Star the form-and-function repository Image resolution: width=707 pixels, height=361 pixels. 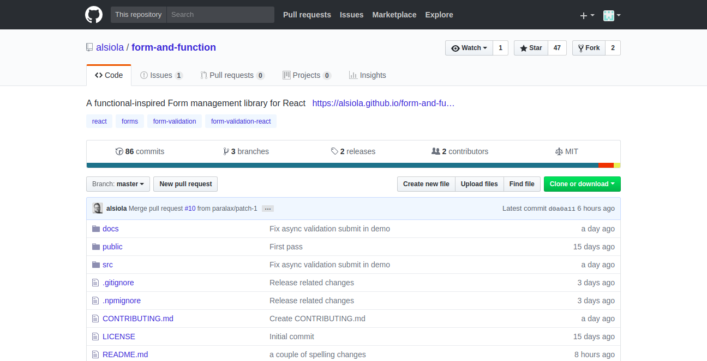point(531,48)
